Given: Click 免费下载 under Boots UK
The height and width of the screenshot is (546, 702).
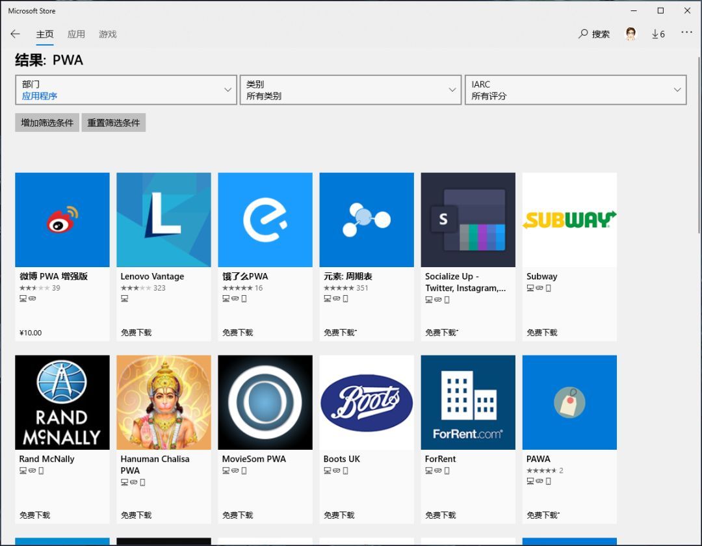Looking at the screenshot, I should coord(339,515).
